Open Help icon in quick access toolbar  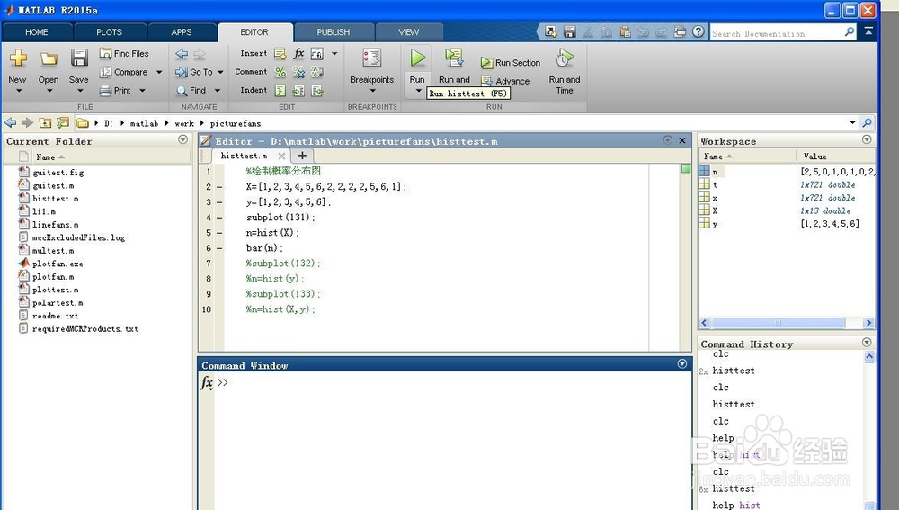(x=699, y=31)
